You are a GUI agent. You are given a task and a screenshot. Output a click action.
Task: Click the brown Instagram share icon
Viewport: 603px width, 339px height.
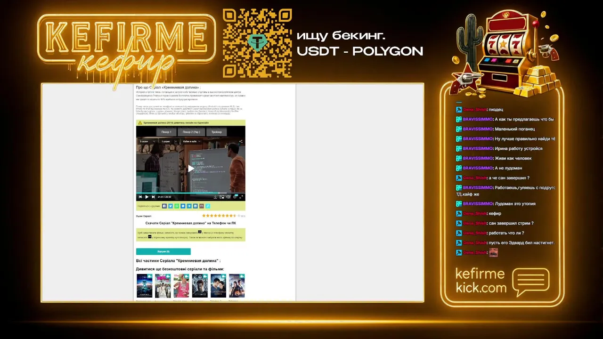click(202, 206)
